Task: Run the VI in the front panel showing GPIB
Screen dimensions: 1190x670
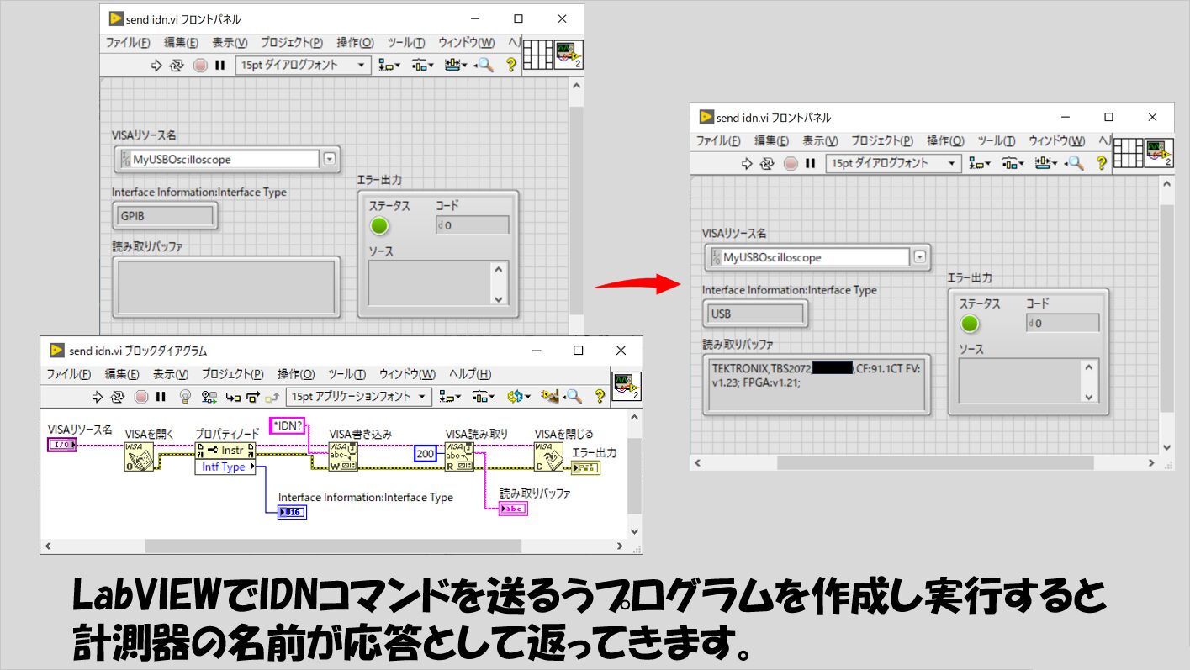Action: pyautogui.click(x=156, y=65)
